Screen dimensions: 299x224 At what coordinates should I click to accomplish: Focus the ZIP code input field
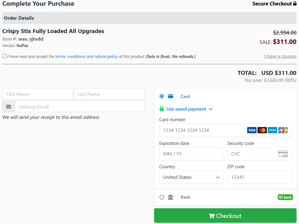pos(259,177)
